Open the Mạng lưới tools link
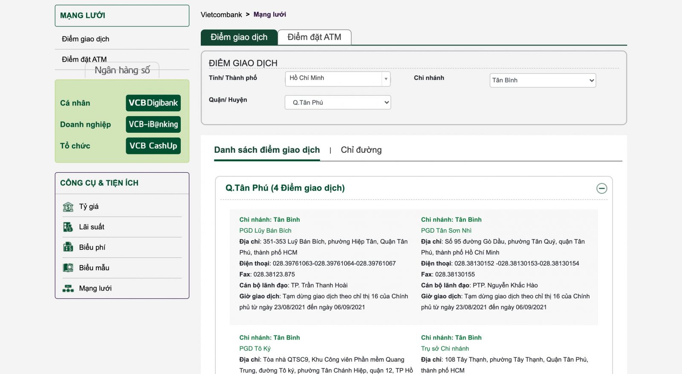Screen dimensions: 682x374 (95, 288)
